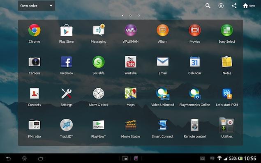Go to the third app page dot
The width and height of the screenshot is (261, 163).
(x=139, y=16)
